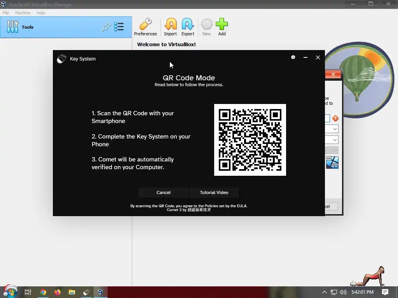Open the Help menu
Image resolution: width=398 pixels, height=298 pixels.
point(40,13)
